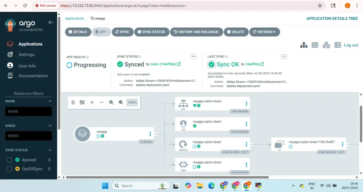The image size is (363, 192).
Task: Switch to the list view icon
Action: coord(337,45)
